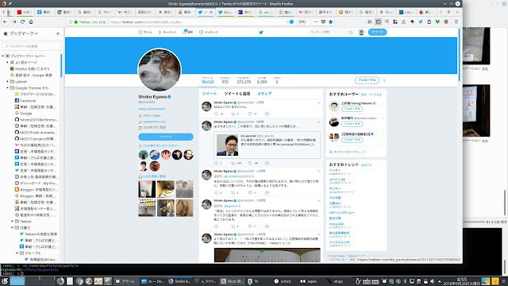Save page to Pocket icon
The height and width of the screenshot is (286, 508).
point(323,21)
